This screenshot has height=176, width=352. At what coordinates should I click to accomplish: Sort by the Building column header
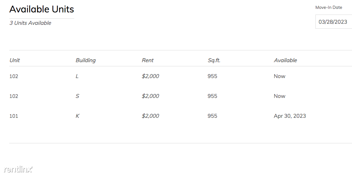[x=86, y=60]
